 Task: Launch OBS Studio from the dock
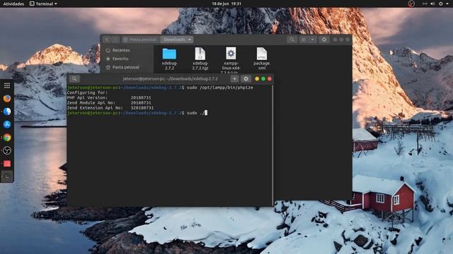click(7, 150)
